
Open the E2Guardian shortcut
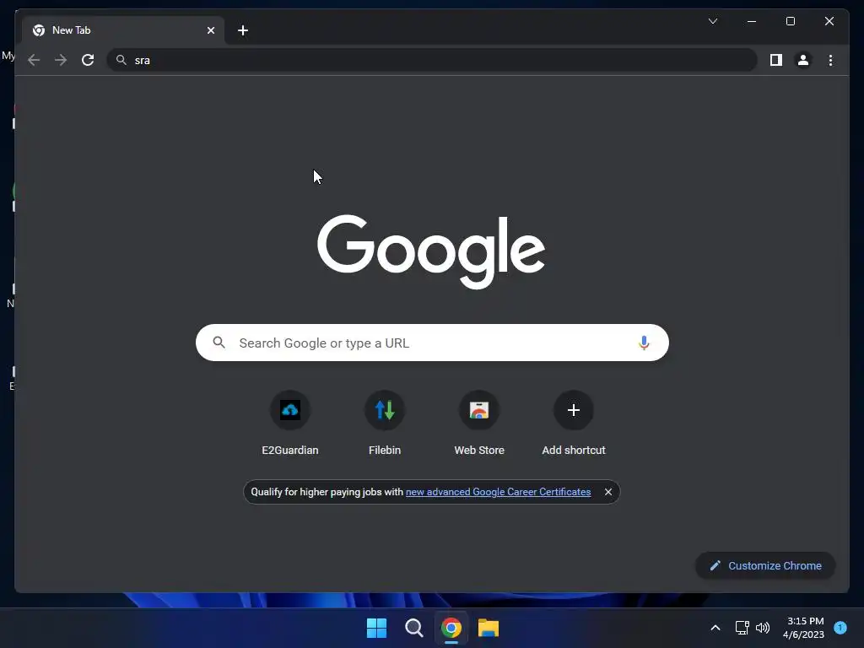(290, 424)
